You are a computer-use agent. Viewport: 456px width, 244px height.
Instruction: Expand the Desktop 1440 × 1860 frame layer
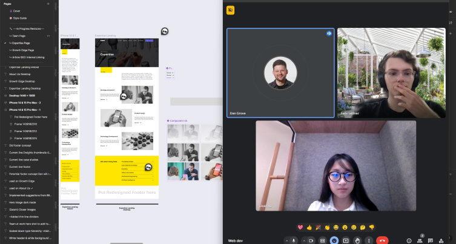(x=5, y=96)
